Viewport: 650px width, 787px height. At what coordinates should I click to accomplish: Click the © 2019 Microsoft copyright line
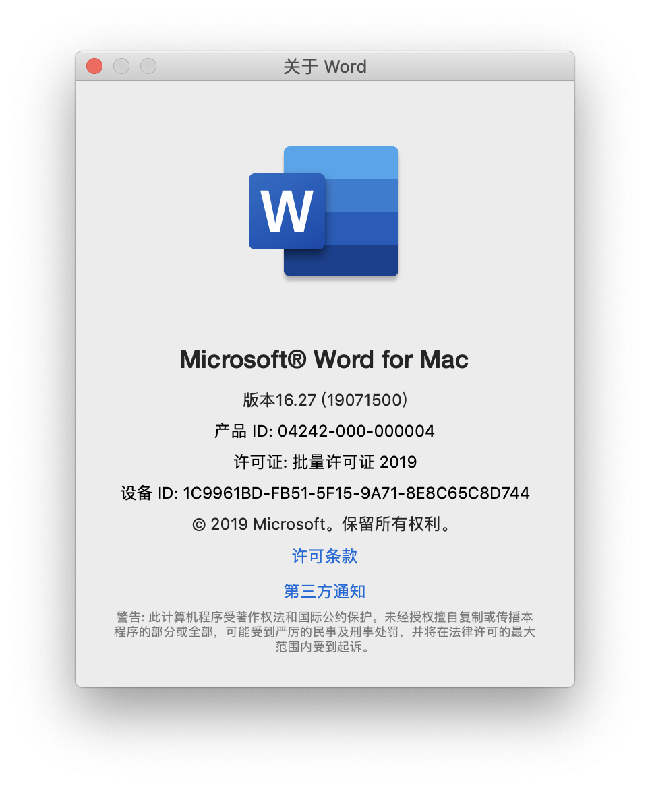322,524
